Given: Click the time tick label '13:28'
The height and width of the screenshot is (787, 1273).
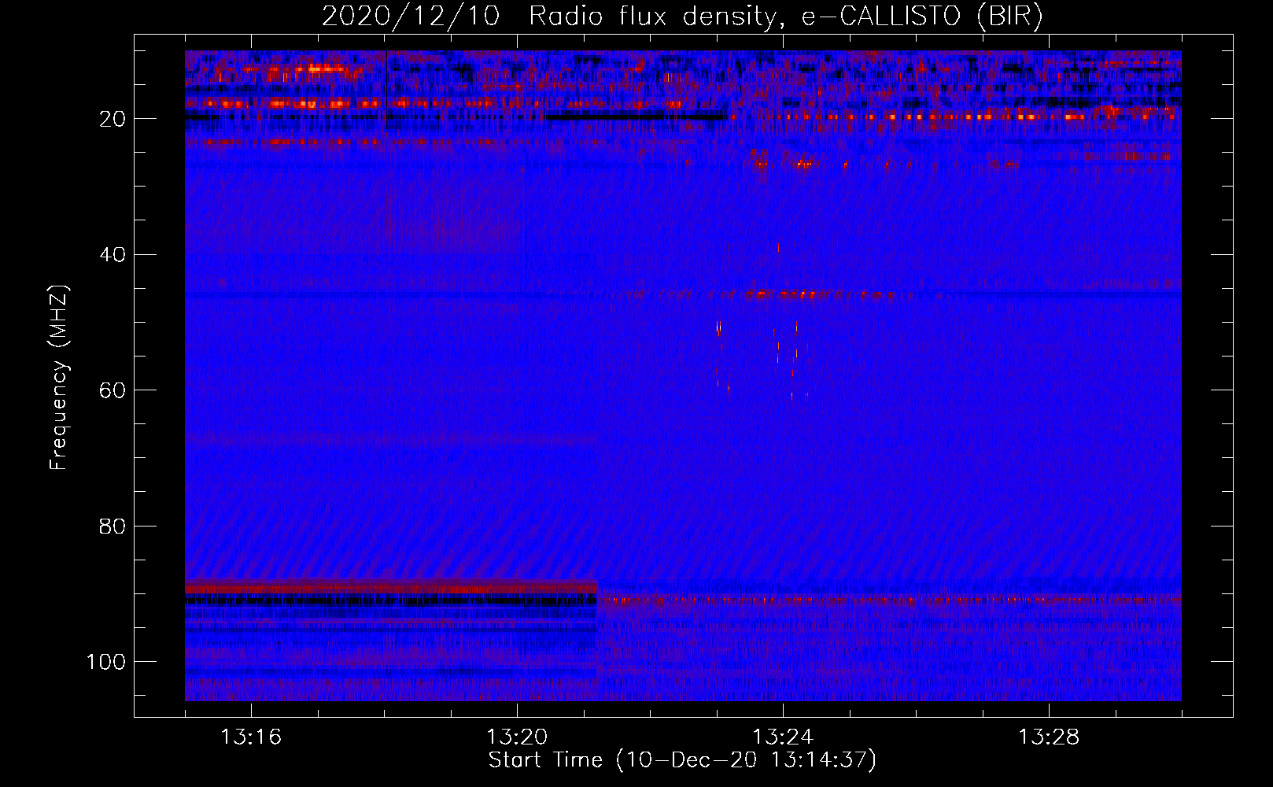Looking at the screenshot, I should (1049, 737).
